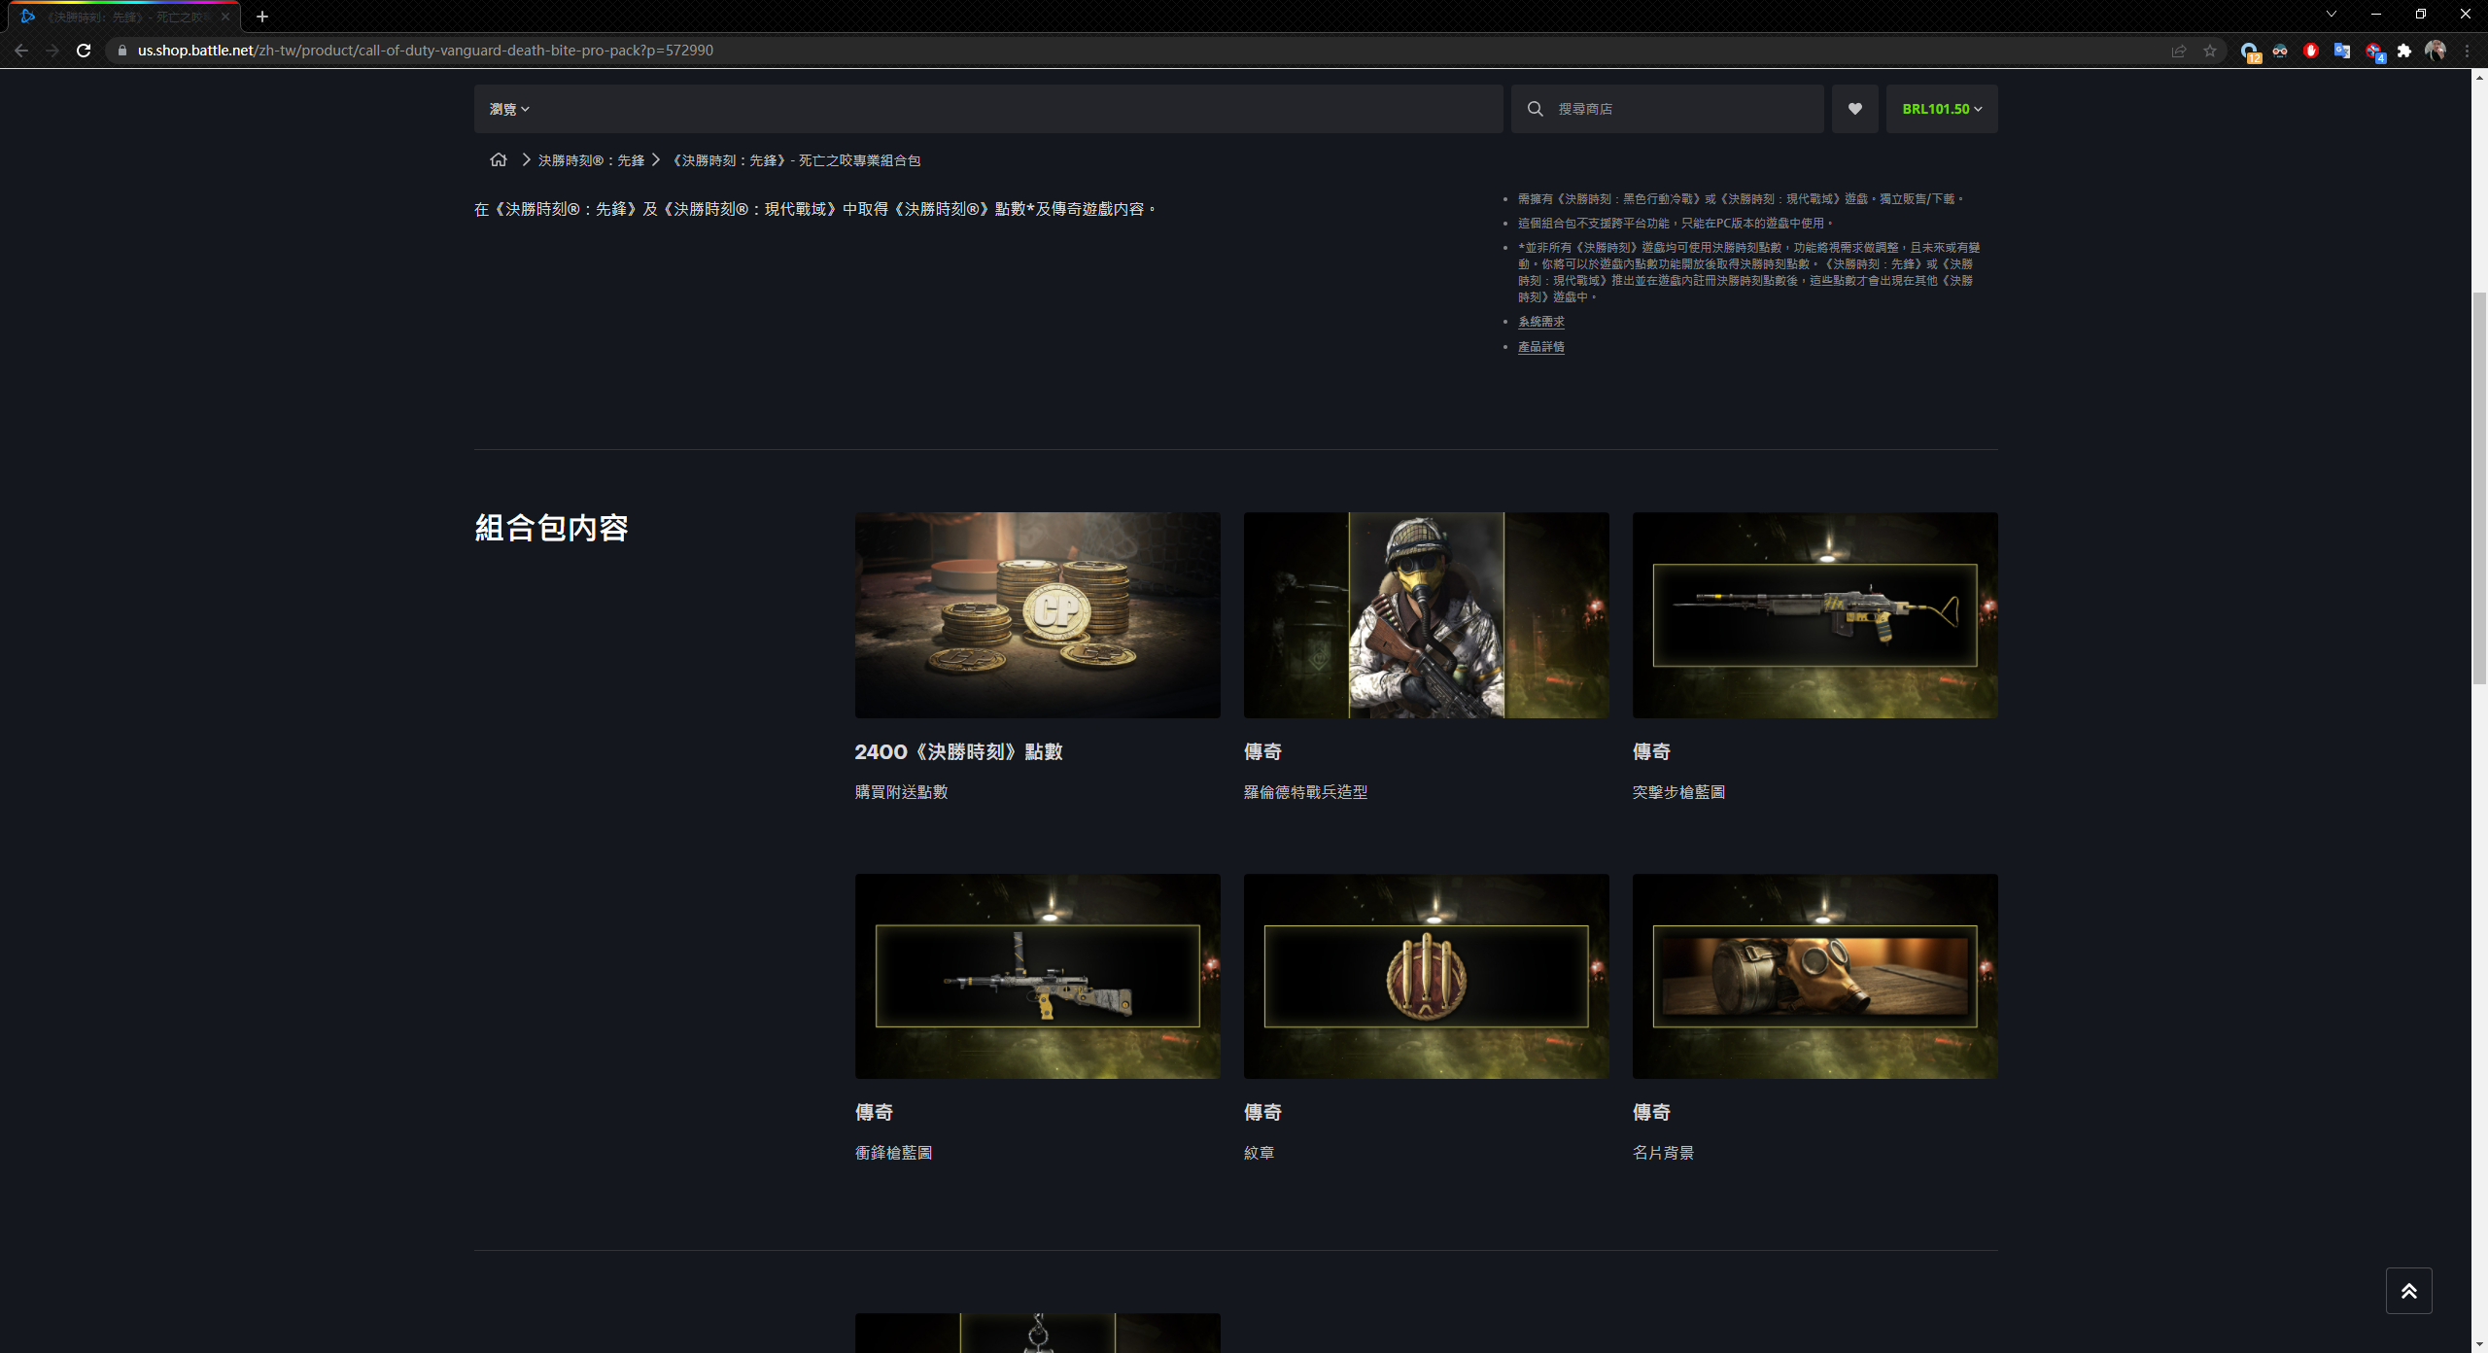The image size is (2488, 1353).
Task: Click the page vertical scrollbar
Action: 2479,486
